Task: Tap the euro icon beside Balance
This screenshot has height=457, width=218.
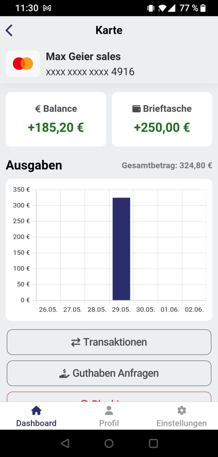Action: 38,109
